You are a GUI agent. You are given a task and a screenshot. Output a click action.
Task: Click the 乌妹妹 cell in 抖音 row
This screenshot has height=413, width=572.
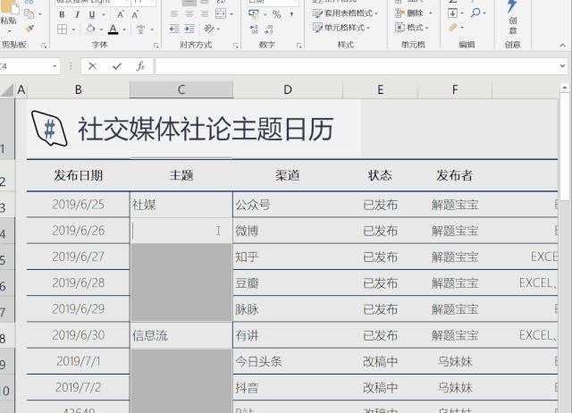pyautogui.click(x=455, y=387)
